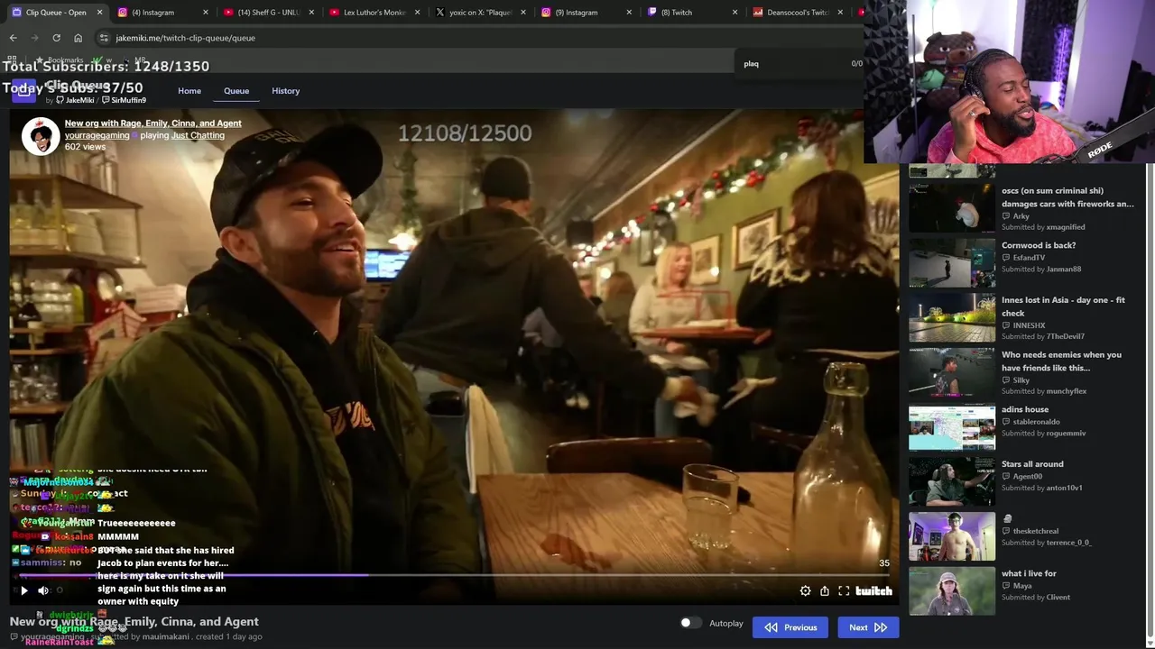Open 'Who needs enemies when you have friends' clip
This screenshot has width=1155, height=649.
(1061, 361)
